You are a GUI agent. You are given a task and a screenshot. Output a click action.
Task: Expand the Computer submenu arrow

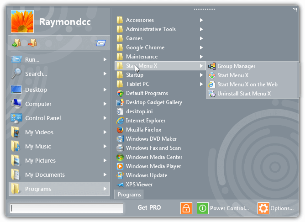pyautogui.click(x=105, y=104)
